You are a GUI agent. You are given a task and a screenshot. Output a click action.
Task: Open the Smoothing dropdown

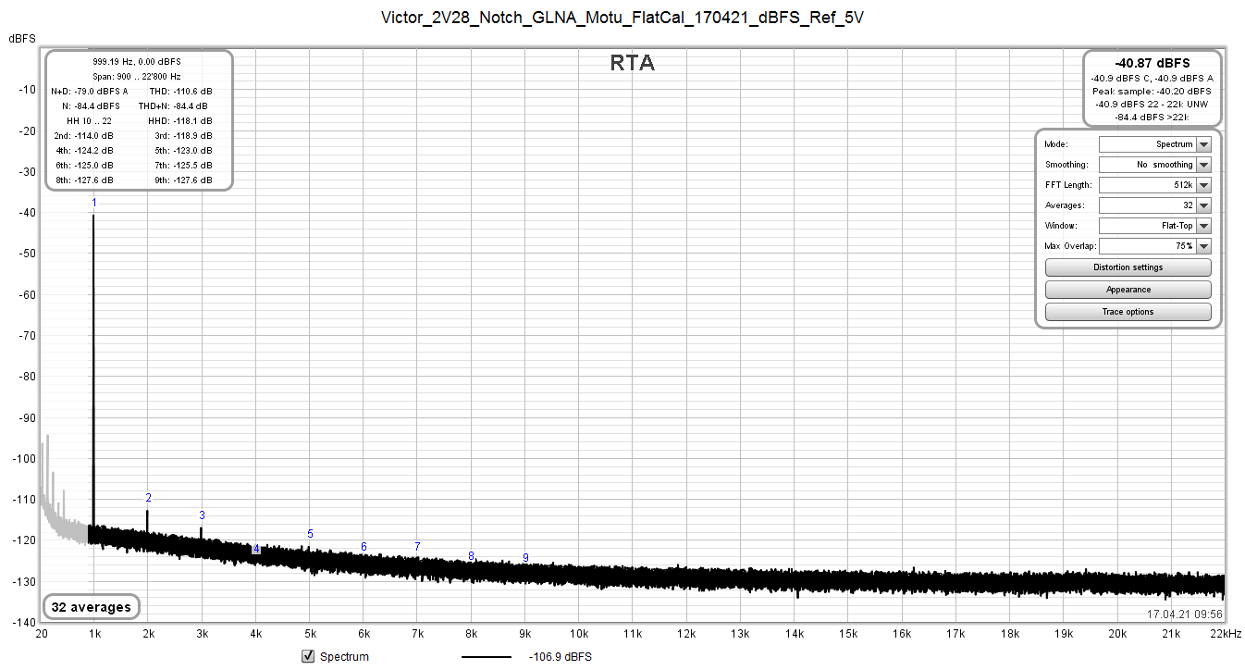(x=1154, y=165)
